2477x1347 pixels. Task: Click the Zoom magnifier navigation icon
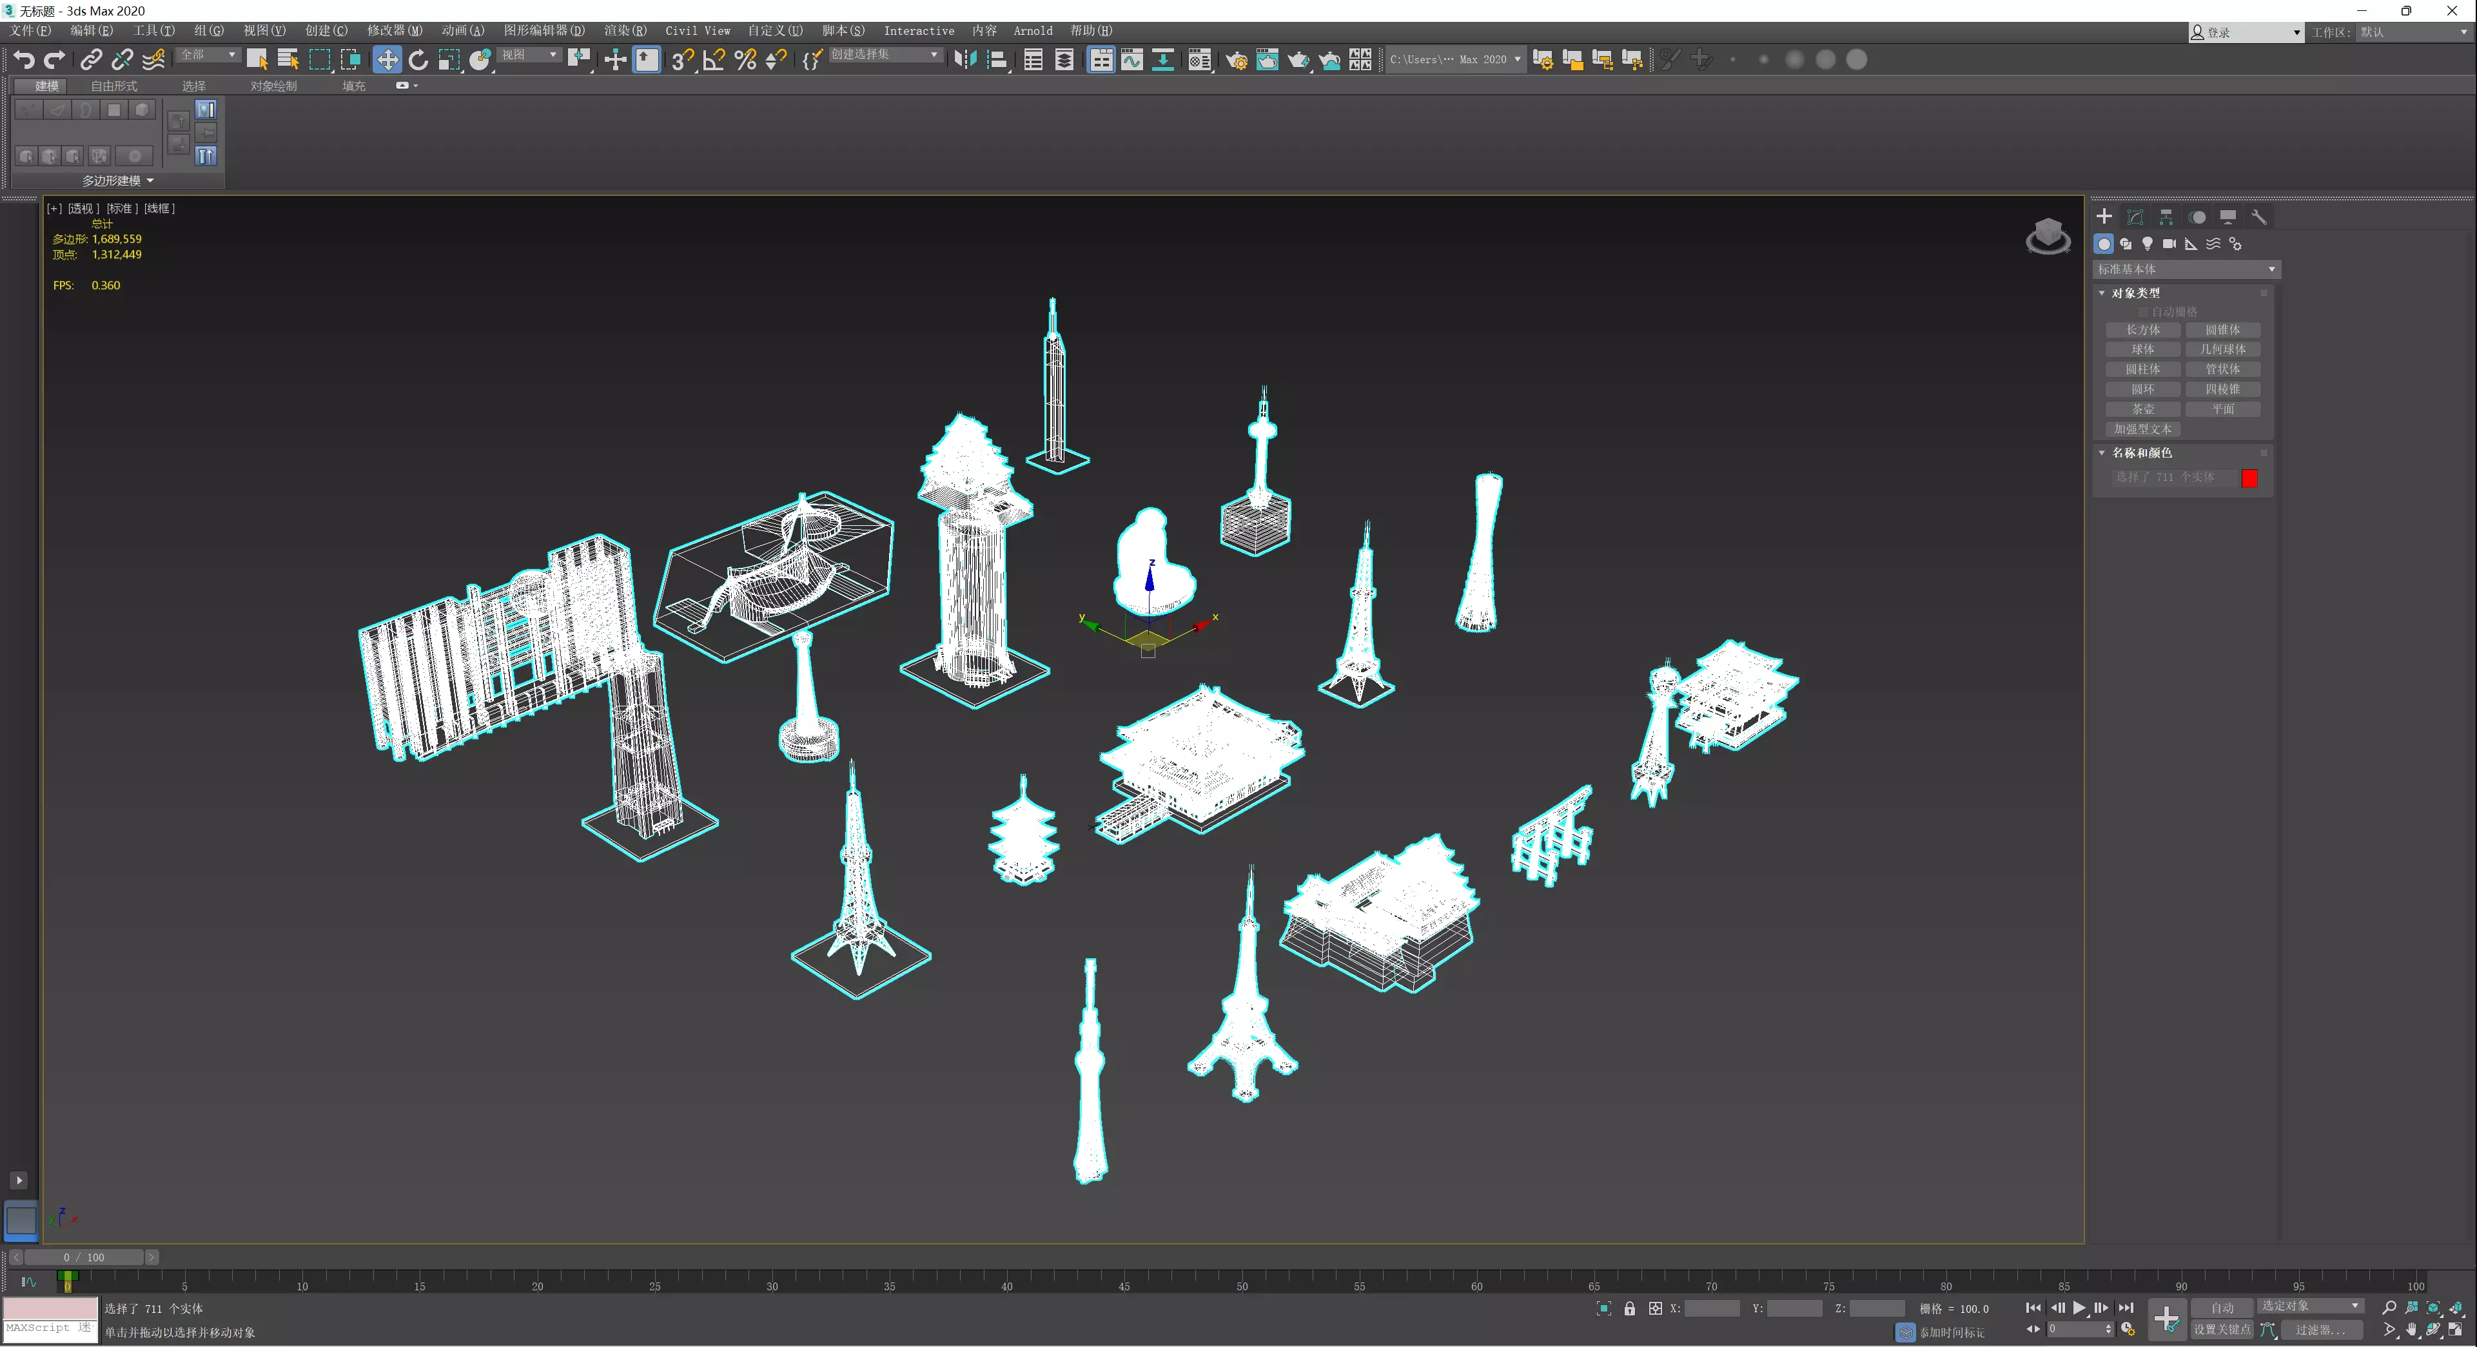(2389, 1308)
